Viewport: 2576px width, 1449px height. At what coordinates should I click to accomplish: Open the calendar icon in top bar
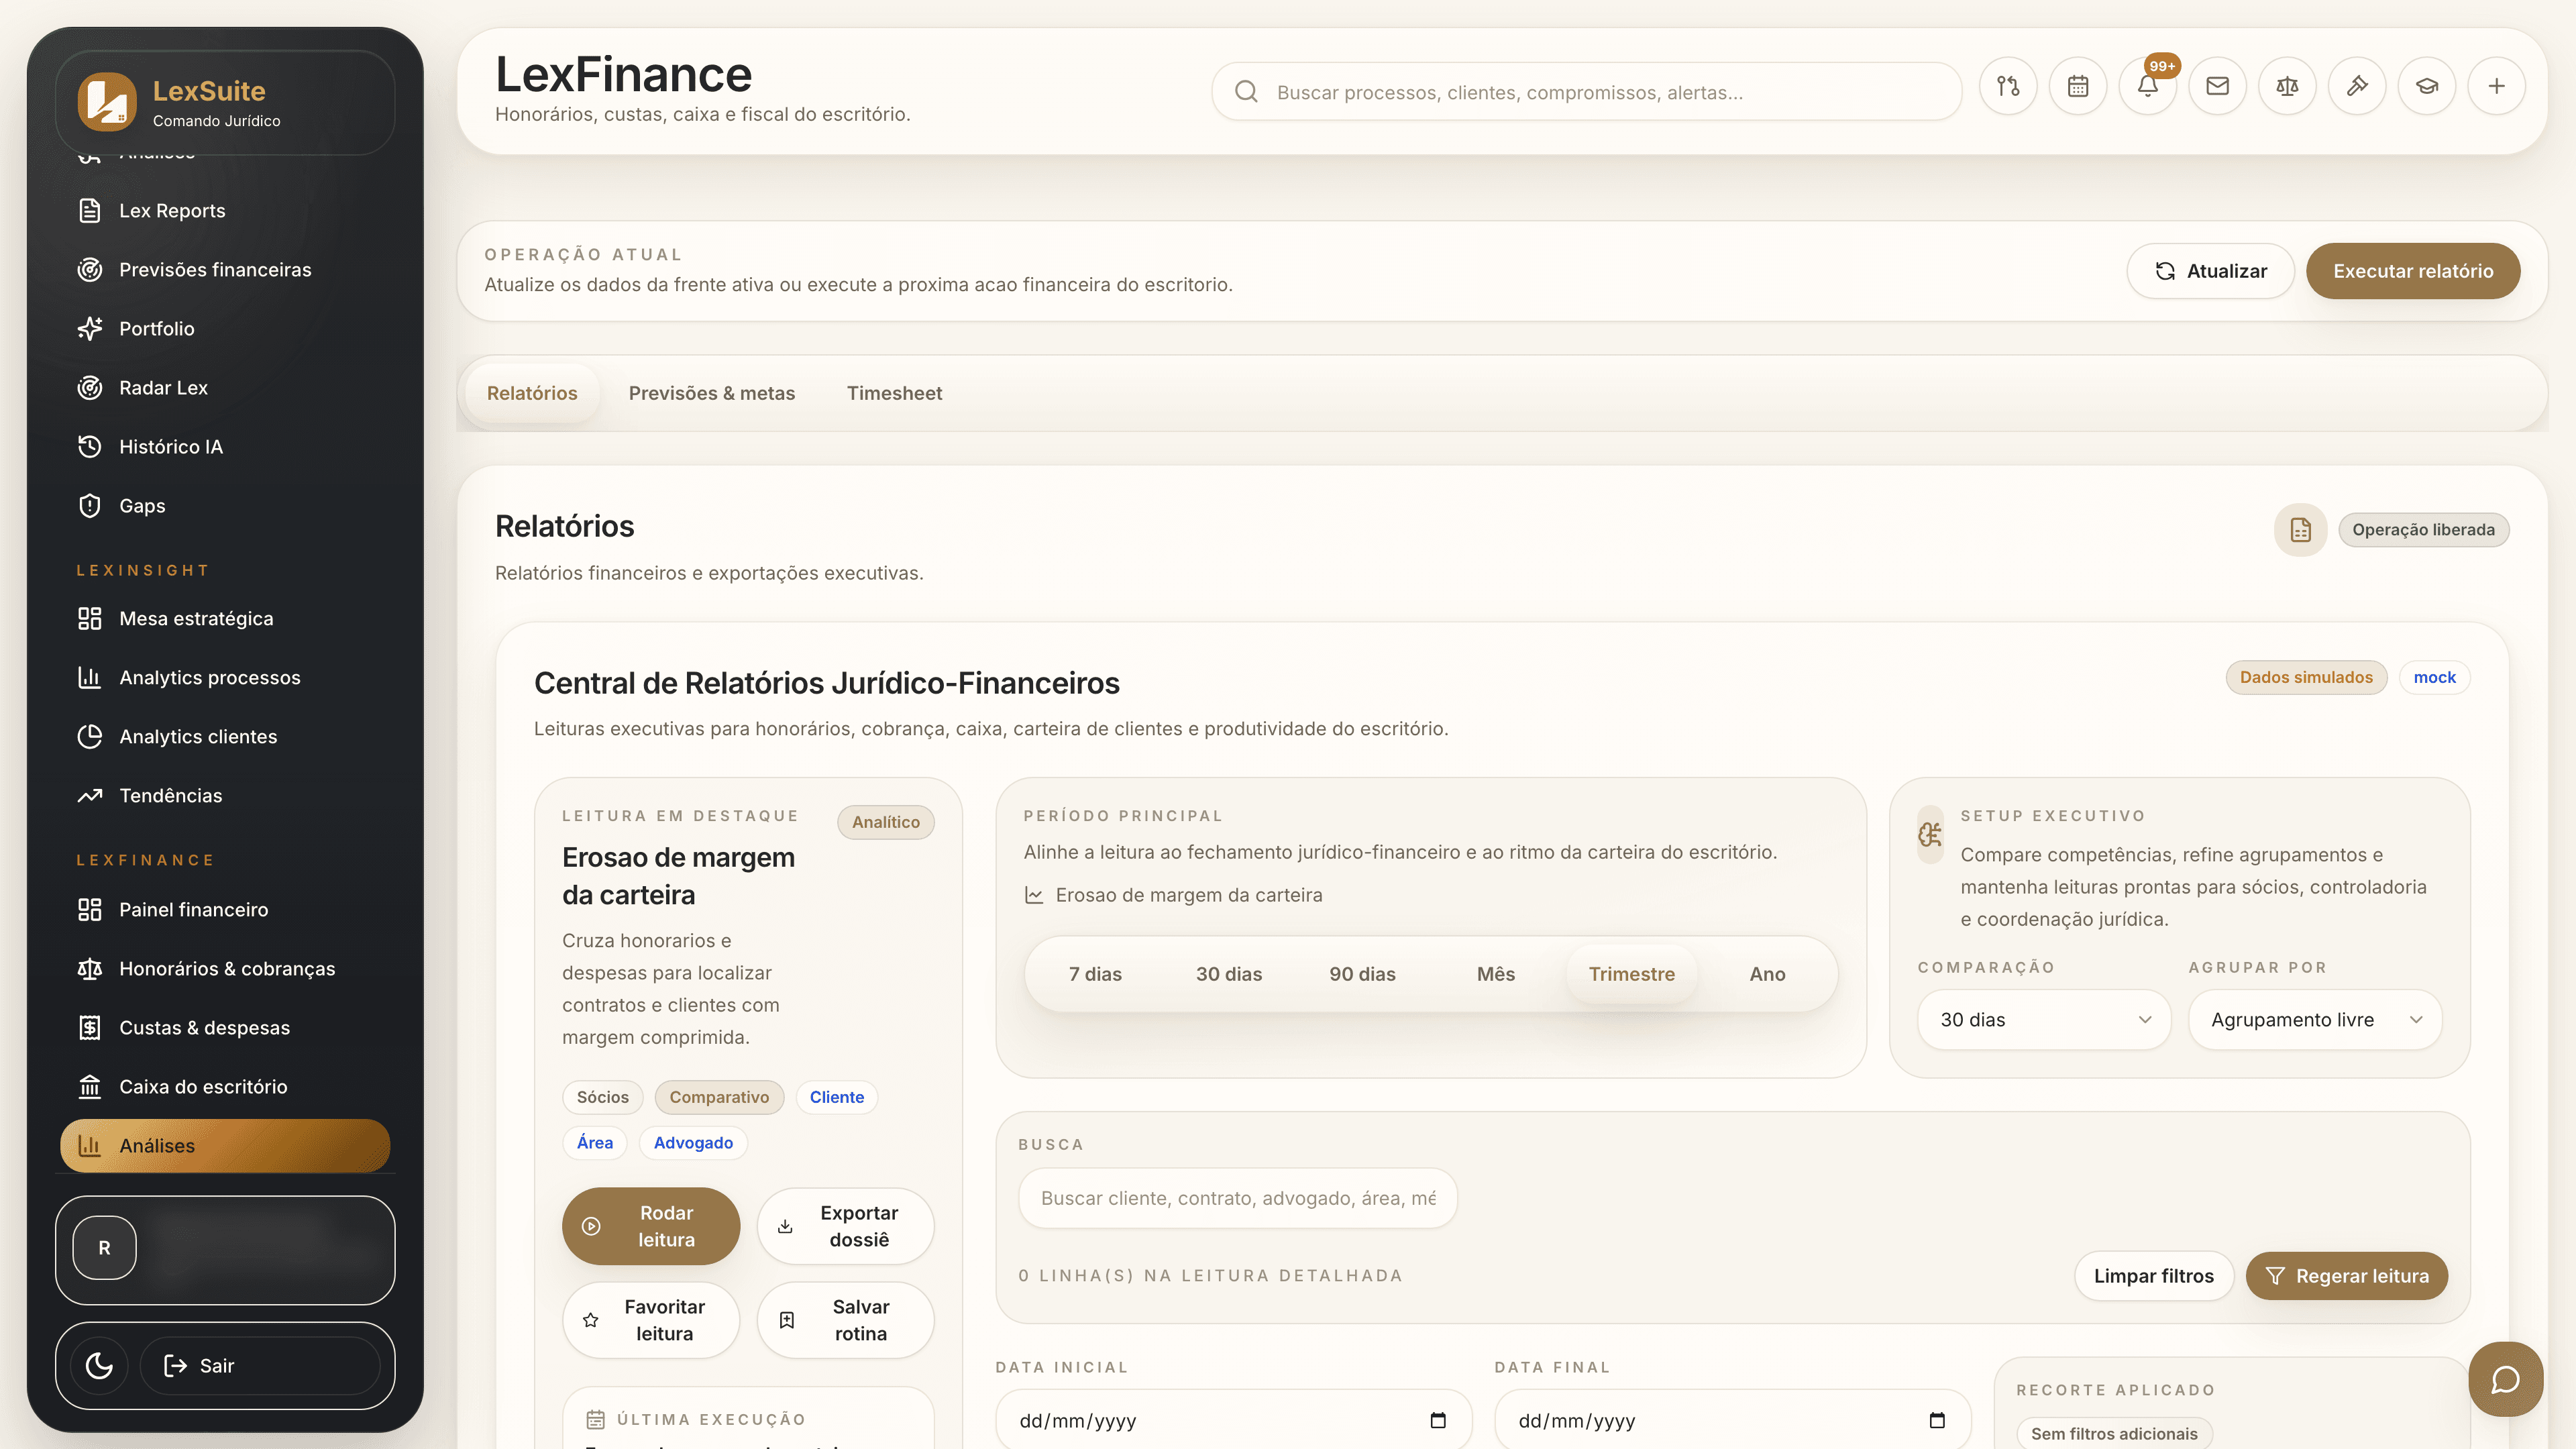(2078, 86)
